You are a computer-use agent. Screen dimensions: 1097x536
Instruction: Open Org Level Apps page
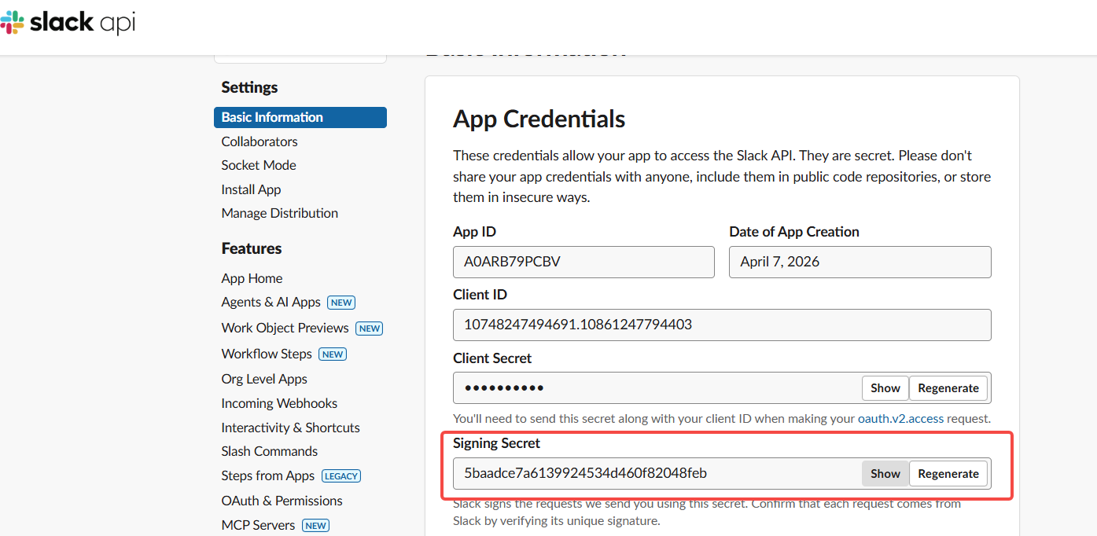pyautogui.click(x=264, y=379)
